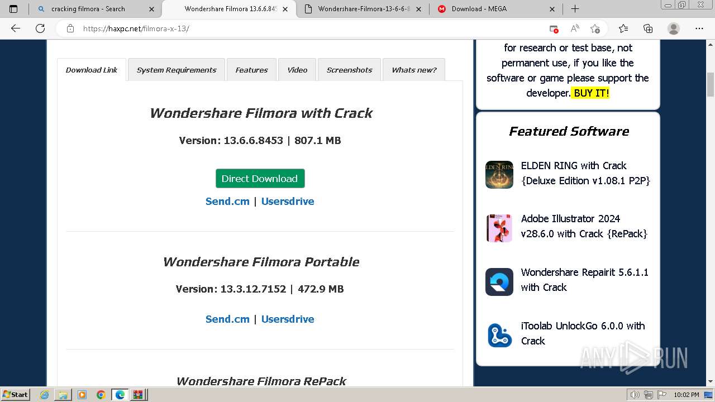Start Read aloud for this page
The width and height of the screenshot is (715, 402).
[x=574, y=28]
